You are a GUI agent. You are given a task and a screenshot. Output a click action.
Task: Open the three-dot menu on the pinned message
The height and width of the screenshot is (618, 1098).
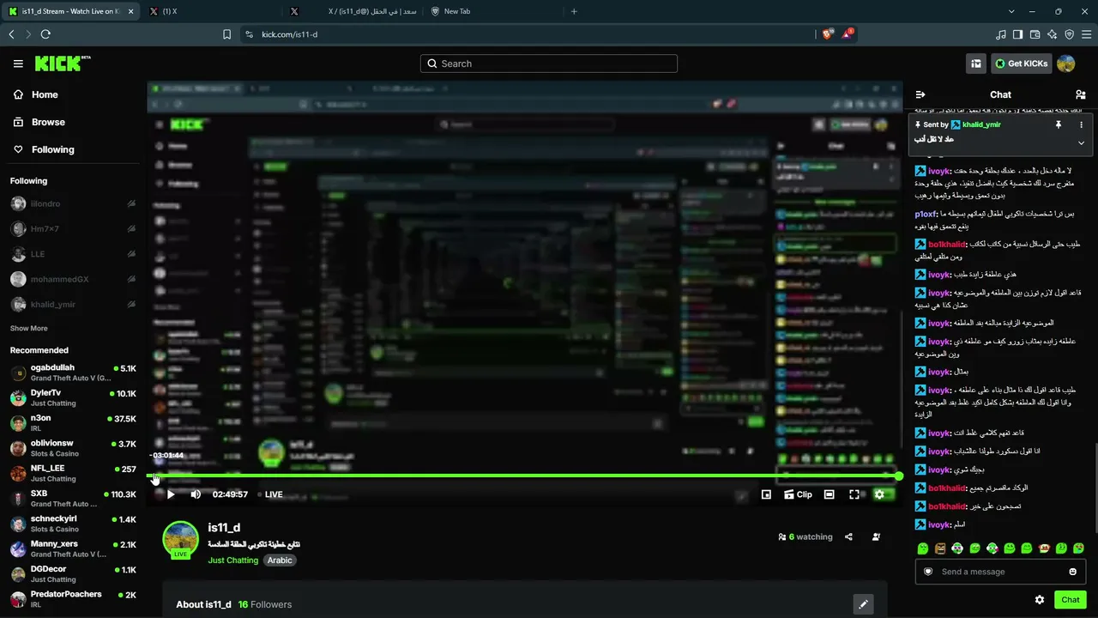(x=1081, y=124)
